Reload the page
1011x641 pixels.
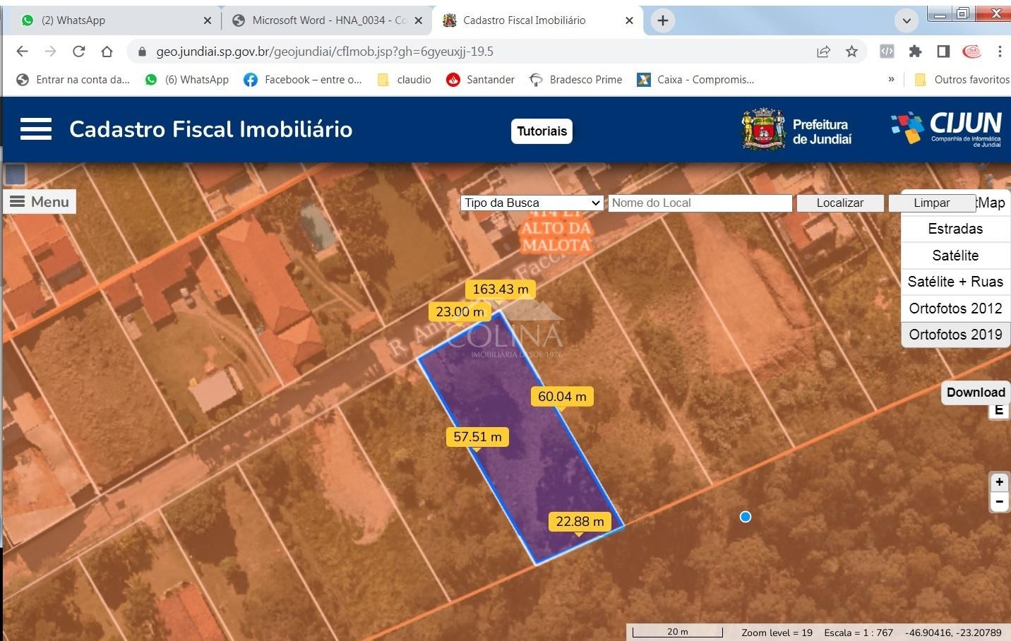[x=78, y=52]
